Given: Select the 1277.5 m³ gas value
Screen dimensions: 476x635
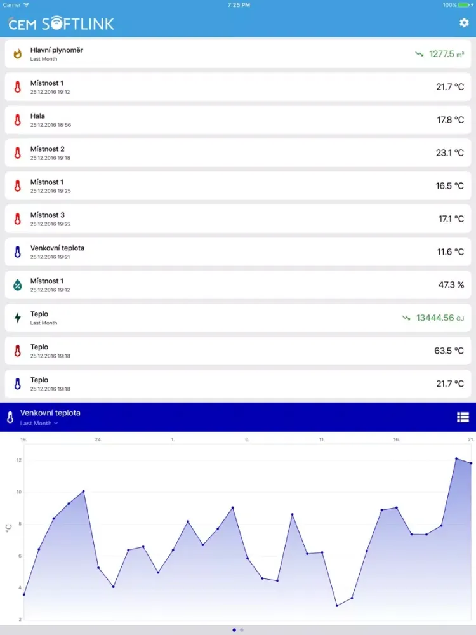Looking at the screenshot, I should pos(446,54).
